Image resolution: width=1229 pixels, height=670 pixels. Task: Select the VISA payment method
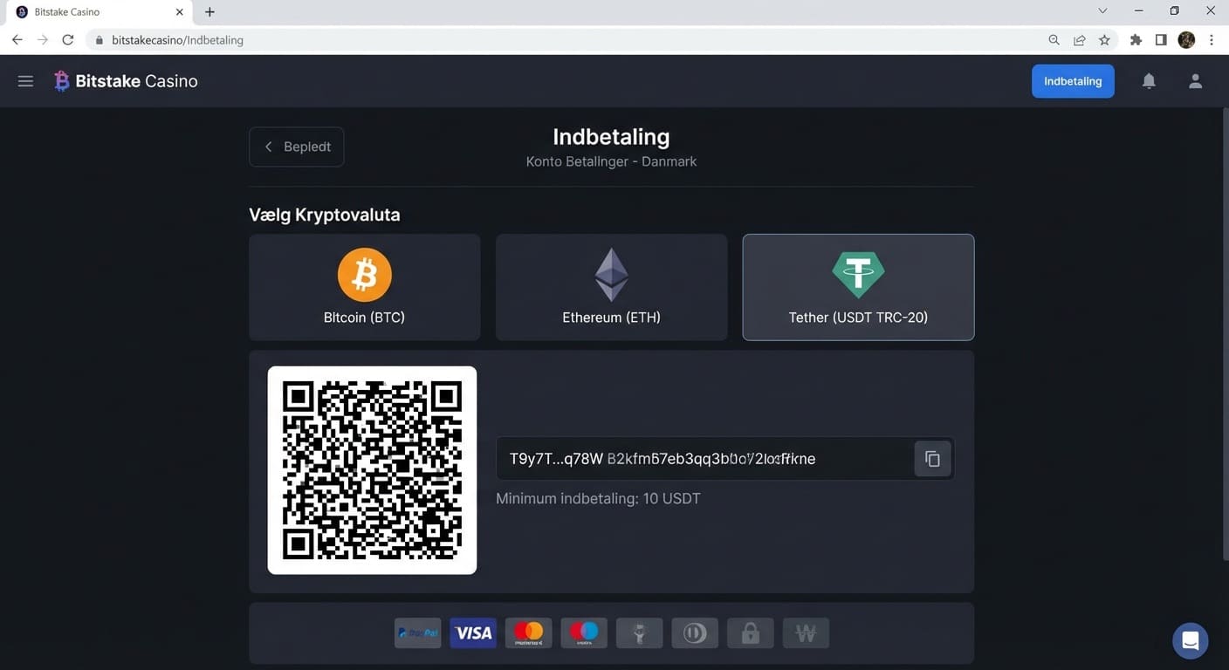tap(472, 632)
